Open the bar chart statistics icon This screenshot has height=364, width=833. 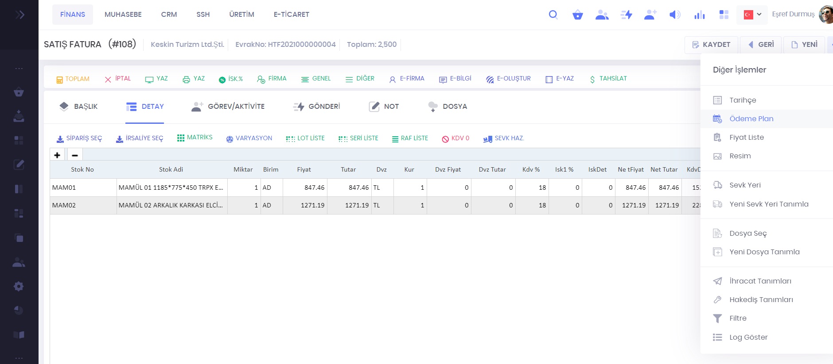699,15
